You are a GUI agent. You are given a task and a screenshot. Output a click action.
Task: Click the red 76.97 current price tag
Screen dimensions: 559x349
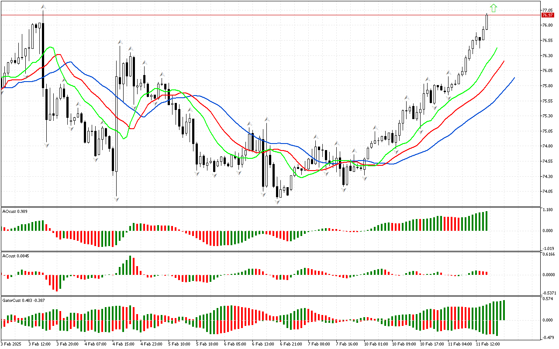pos(548,15)
